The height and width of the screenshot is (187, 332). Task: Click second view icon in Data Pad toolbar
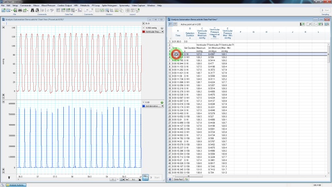(175, 24)
